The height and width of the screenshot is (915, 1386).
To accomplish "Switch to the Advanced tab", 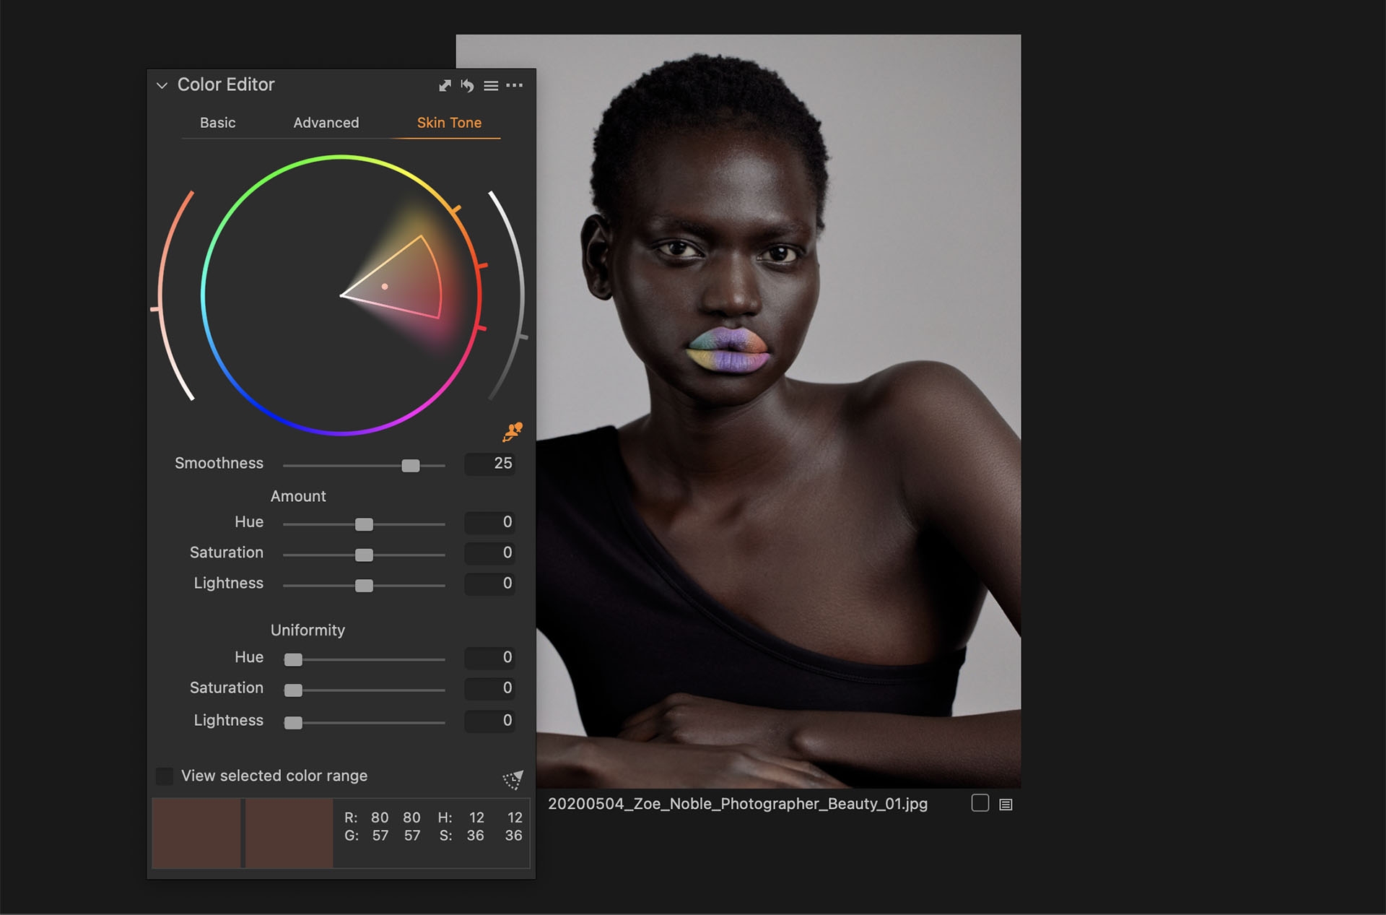I will click(326, 123).
